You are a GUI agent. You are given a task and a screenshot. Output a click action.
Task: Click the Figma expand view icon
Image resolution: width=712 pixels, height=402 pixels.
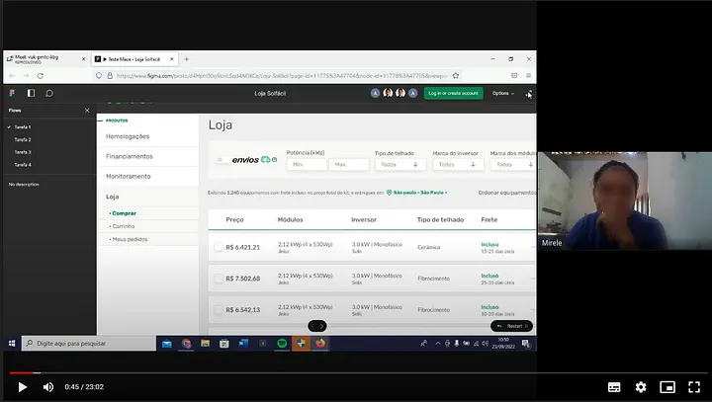[x=528, y=94]
